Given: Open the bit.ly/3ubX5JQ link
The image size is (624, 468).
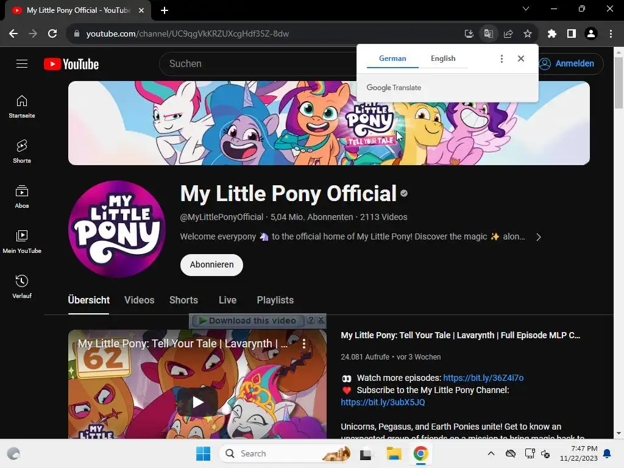Looking at the screenshot, I should [x=383, y=402].
